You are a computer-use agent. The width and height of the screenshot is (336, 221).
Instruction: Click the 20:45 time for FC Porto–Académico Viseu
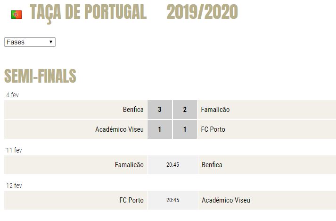point(173,200)
